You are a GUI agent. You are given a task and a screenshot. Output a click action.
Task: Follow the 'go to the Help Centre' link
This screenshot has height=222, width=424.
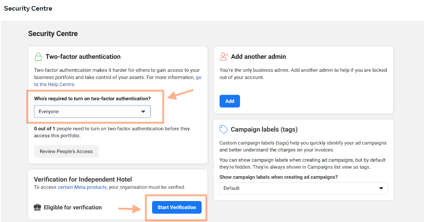[x=54, y=84]
